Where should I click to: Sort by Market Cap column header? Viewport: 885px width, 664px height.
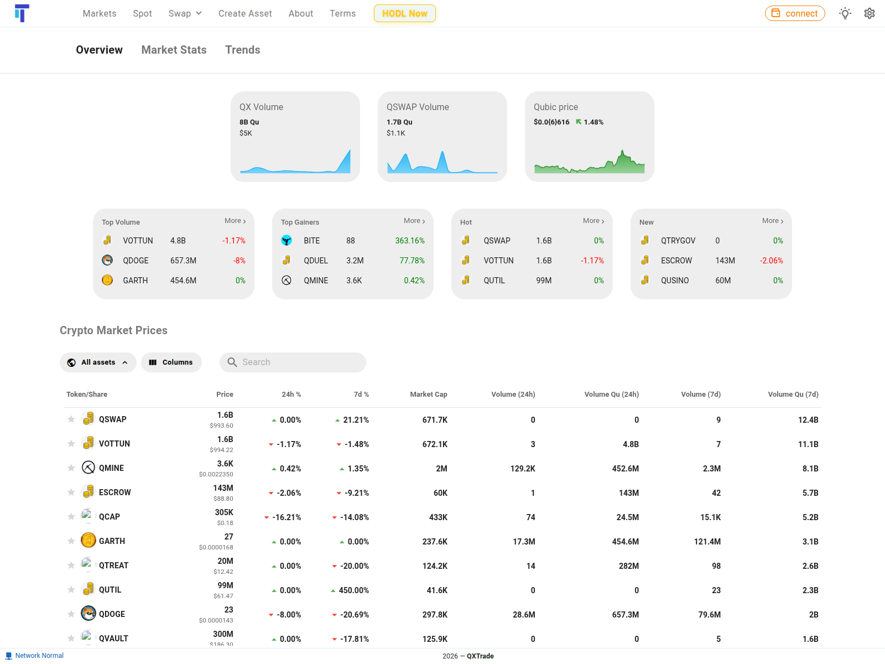pos(429,395)
